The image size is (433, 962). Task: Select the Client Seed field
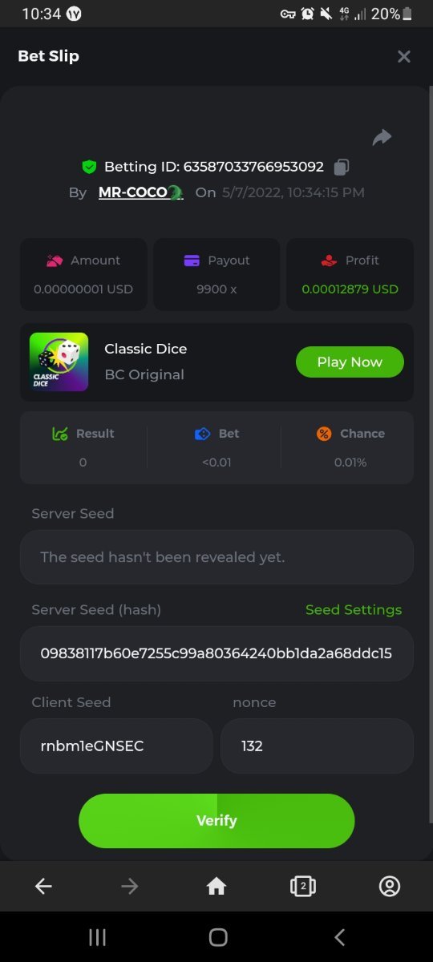coord(116,746)
